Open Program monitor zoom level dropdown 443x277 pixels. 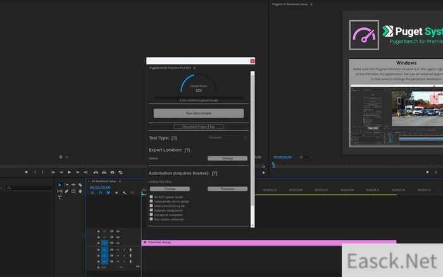306,157
